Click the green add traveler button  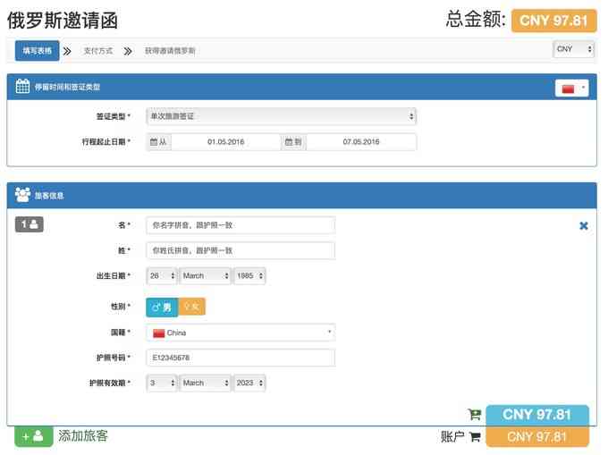pyautogui.click(x=33, y=436)
